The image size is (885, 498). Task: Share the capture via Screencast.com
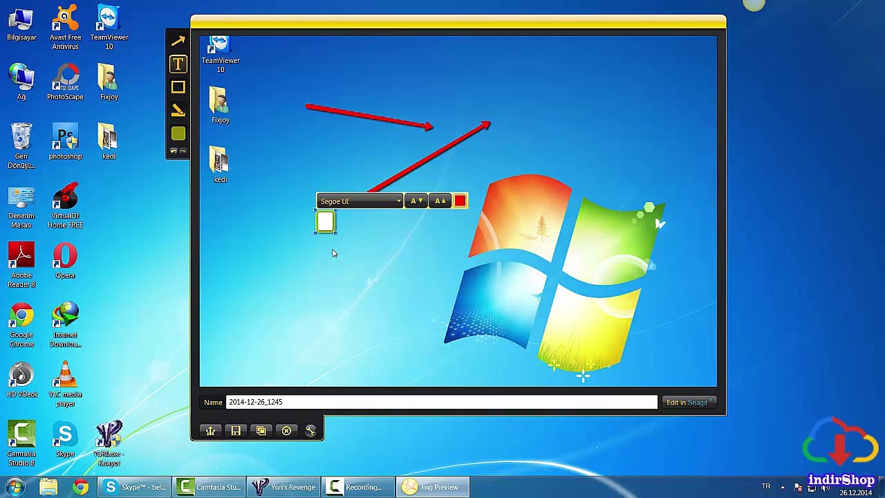(x=210, y=431)
